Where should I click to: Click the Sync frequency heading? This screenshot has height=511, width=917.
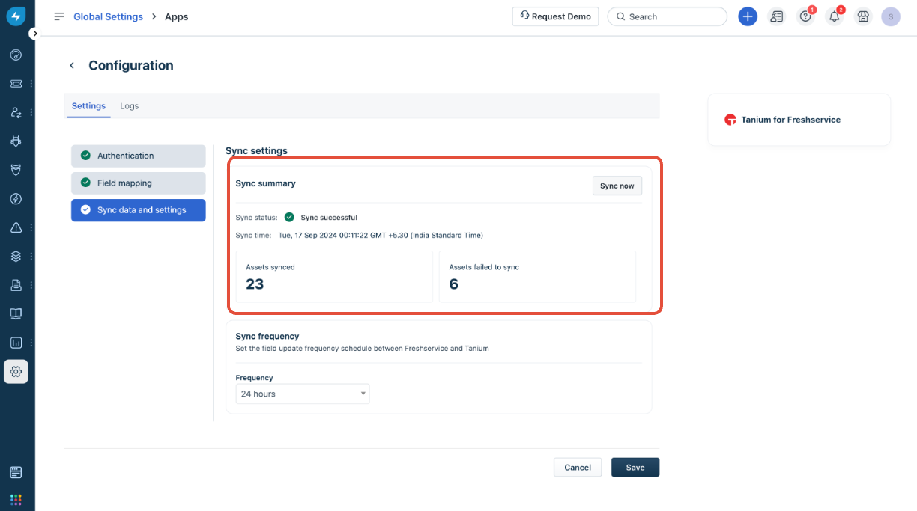pyautogui.click(x=267, y=337)
